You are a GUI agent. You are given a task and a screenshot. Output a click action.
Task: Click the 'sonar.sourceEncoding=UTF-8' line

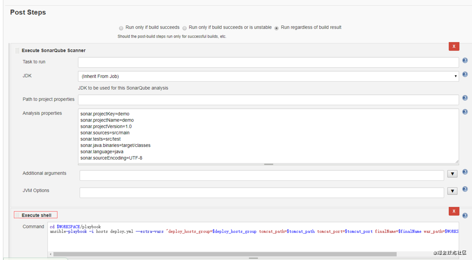tap(111, 158)
